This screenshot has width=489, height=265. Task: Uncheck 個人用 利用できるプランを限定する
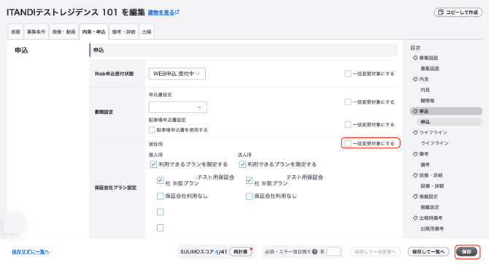click(x=153, y=164)
